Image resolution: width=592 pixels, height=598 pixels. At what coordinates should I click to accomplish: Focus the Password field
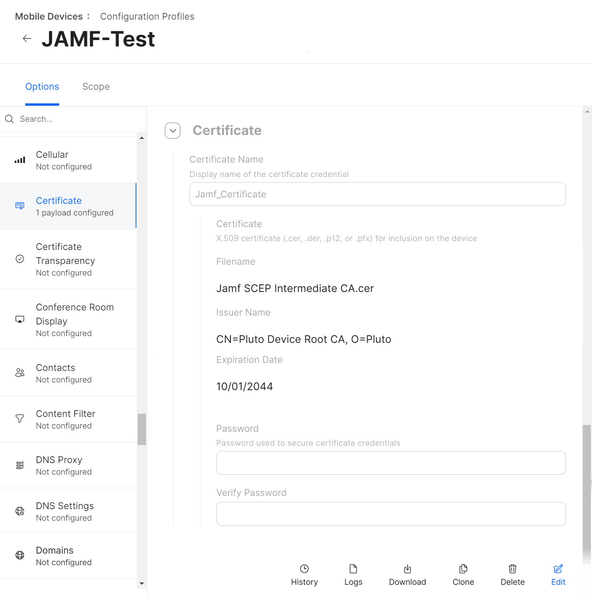(391, 463)
